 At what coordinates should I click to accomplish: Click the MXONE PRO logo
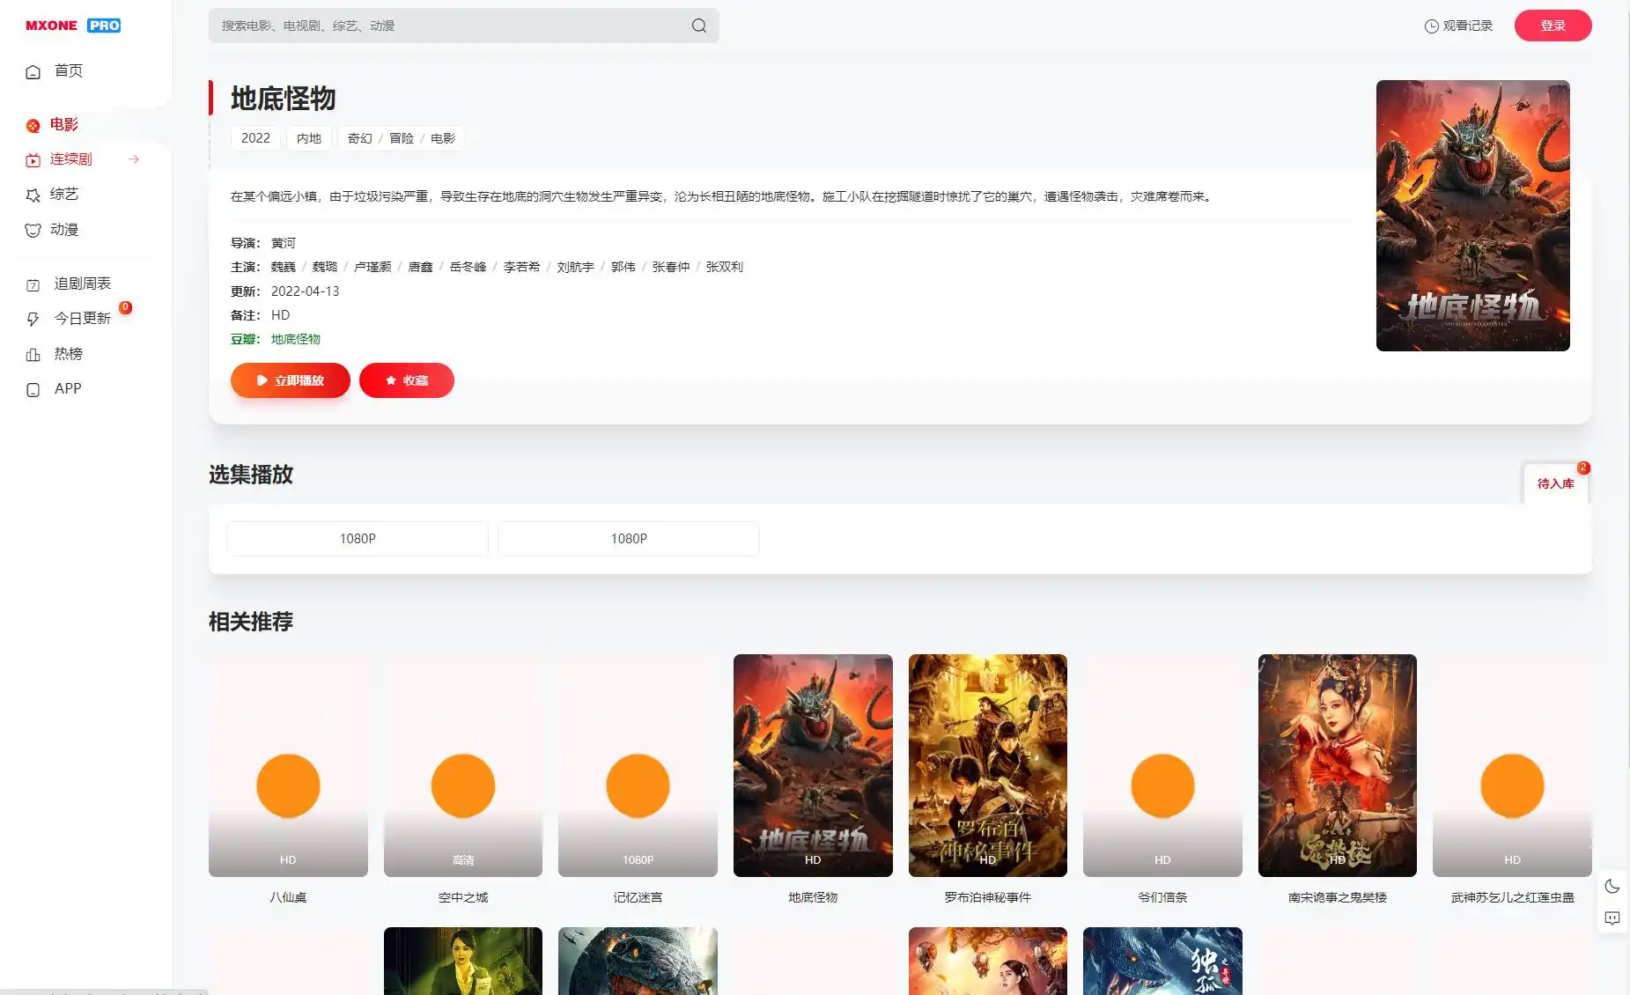72,25
